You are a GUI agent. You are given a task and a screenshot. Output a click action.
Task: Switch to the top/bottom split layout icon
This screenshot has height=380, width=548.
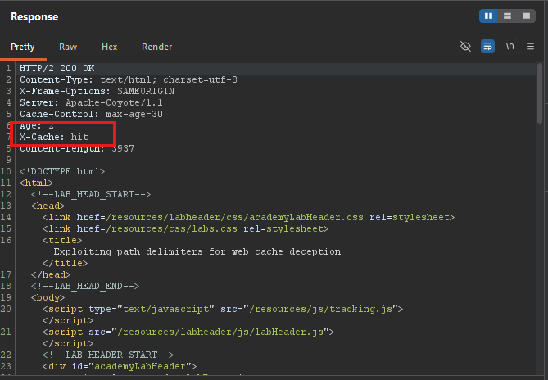click(x=507, y=16)
